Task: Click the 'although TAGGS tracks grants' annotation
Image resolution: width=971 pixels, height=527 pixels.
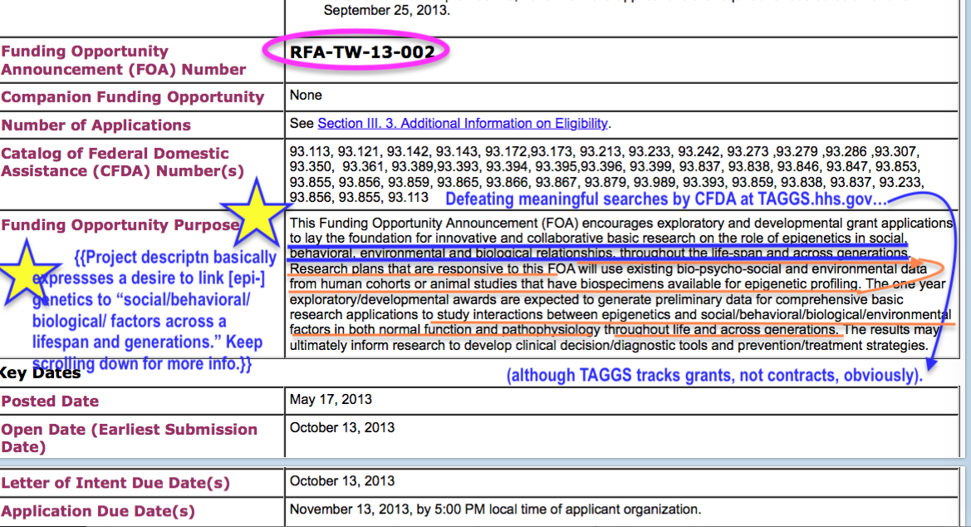Action: click(714, 376)
